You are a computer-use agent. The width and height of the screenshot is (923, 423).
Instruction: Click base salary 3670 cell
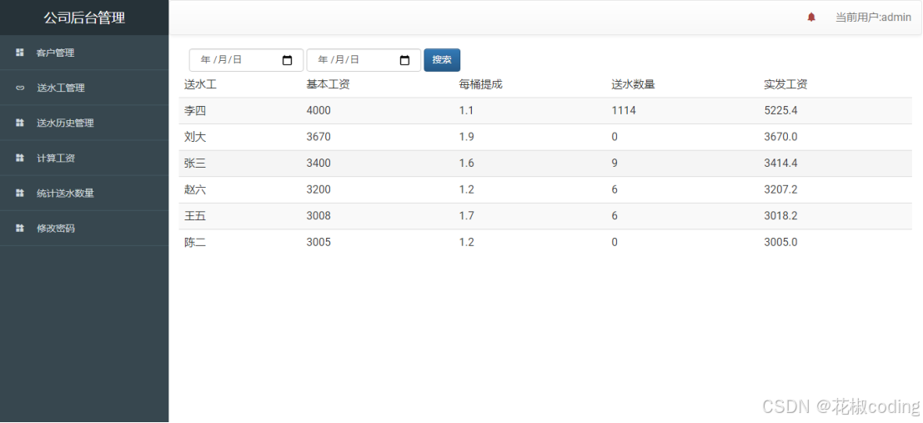point(319,138)
